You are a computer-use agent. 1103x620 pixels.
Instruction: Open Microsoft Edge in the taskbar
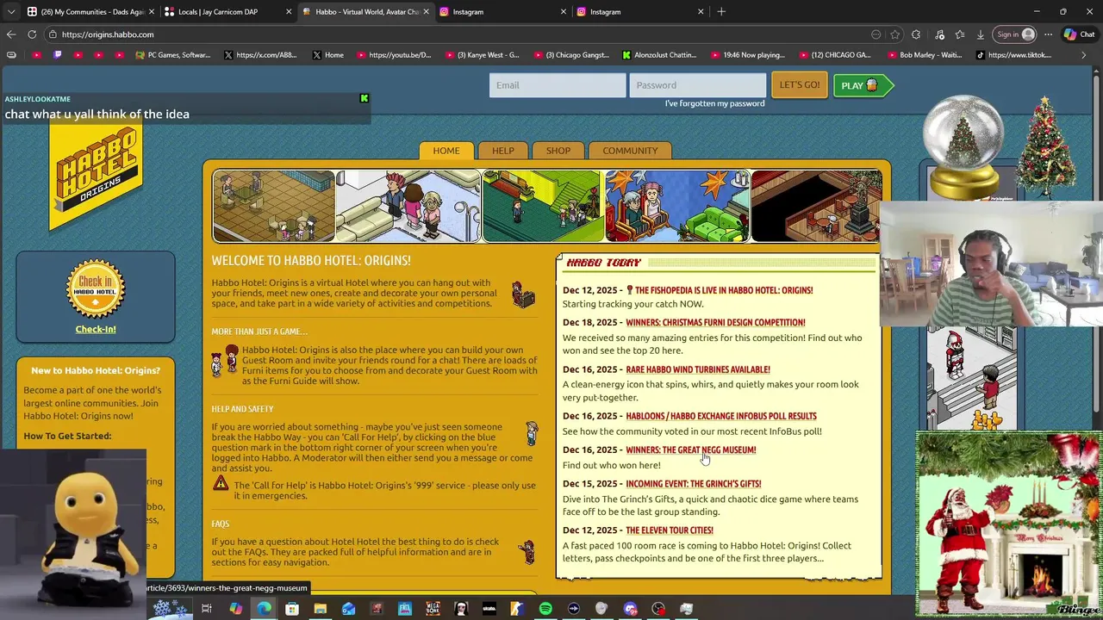[264, 609]
